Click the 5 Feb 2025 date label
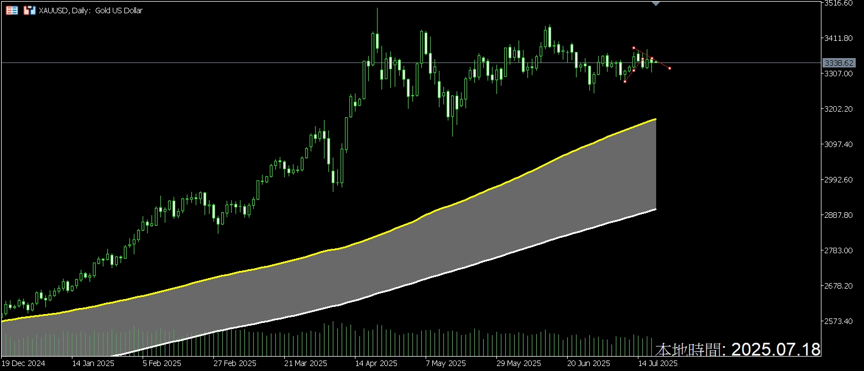The height and width of the screenshot is (371, 864). pos(163,364)
